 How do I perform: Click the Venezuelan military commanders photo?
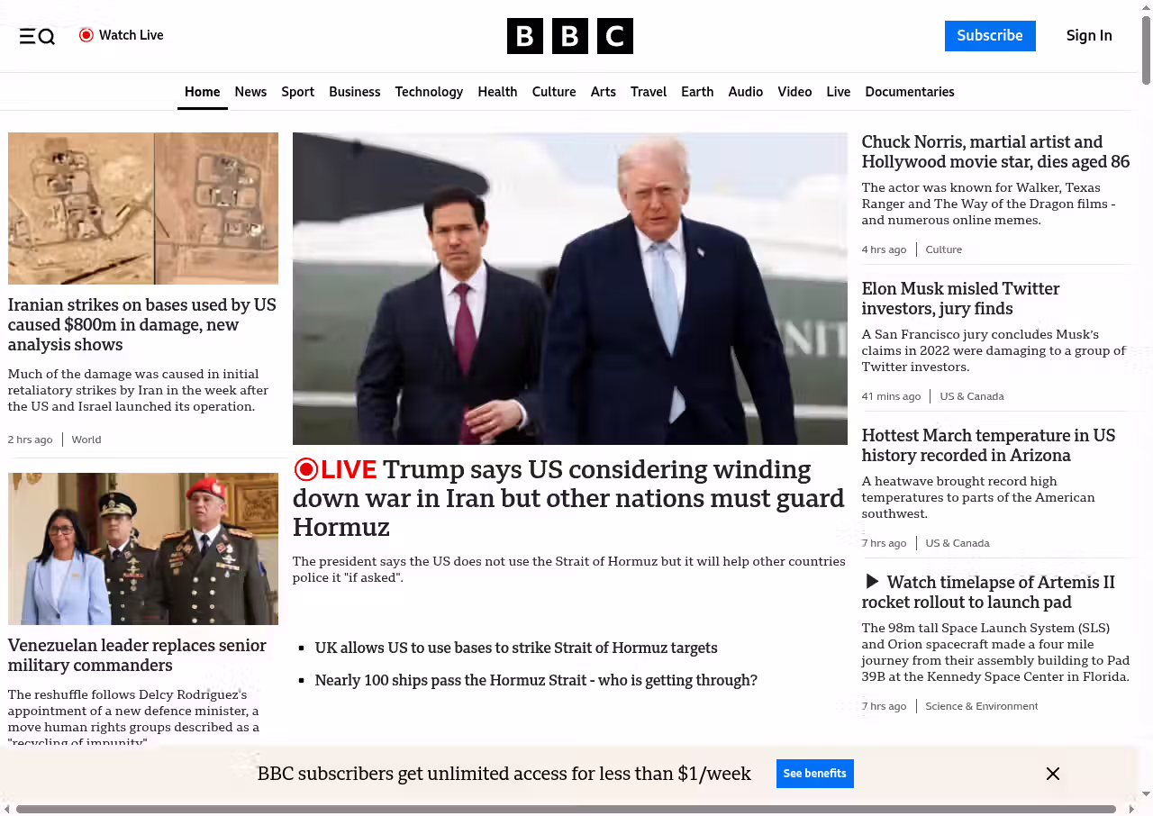[143, 549]
